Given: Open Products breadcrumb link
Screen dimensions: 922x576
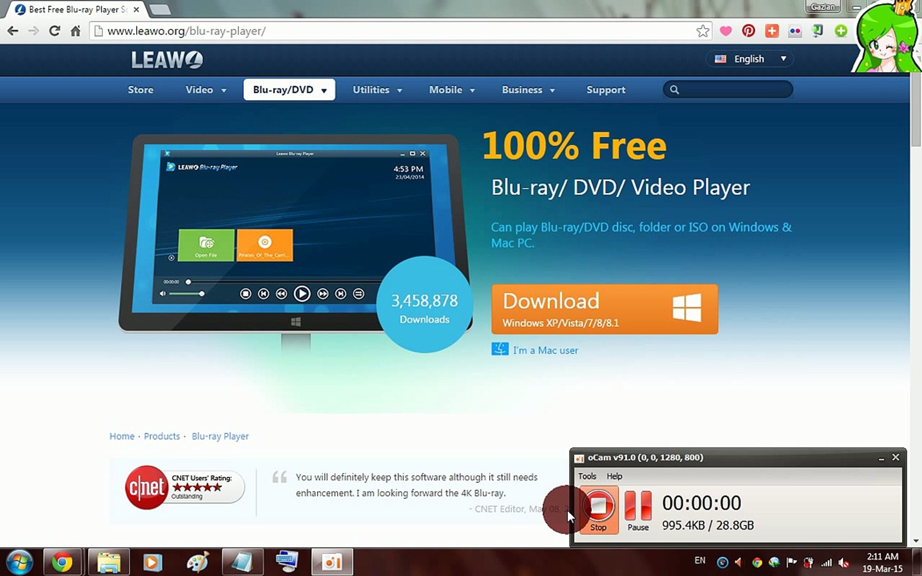Looking at the screenshot, I should 162,436.
